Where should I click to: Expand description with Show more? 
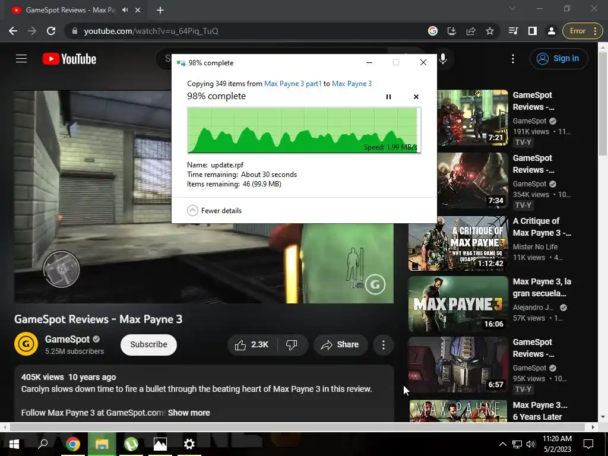point(189,413)
